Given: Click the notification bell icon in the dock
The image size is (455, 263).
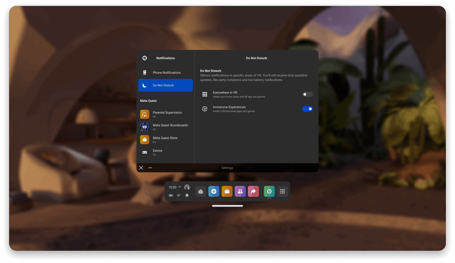Looking at the screenshot, I should (x=187, y=195).
